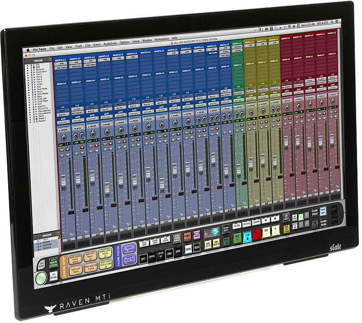This screenshot has height=323, width=362.
Task: Toggle PRE ROLL on the transport
Action: [x=236, y=225]
